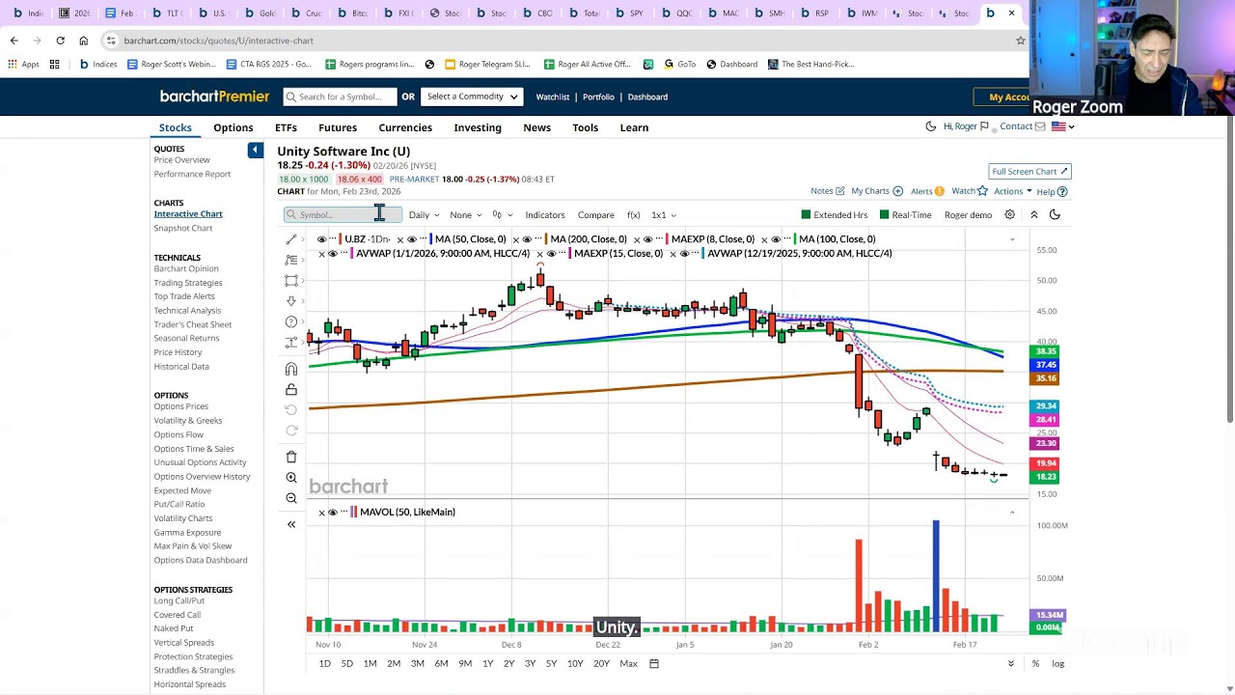Open the News main tab

pyautogui.click(x=537, y=127)
